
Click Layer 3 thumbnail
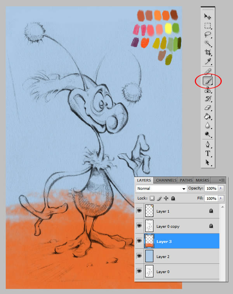pyautogui.click(x=150, y=241)
